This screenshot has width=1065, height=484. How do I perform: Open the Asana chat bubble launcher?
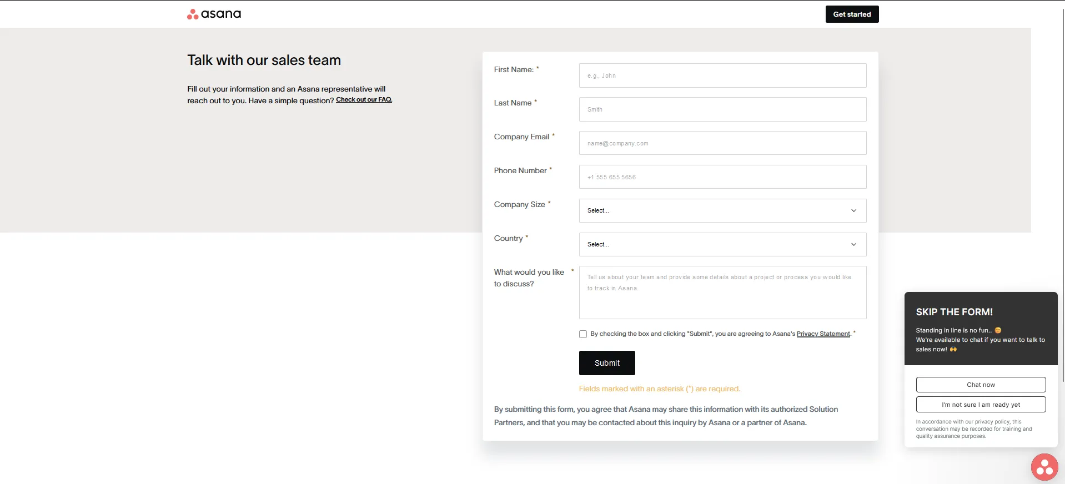coord(1044,467)
